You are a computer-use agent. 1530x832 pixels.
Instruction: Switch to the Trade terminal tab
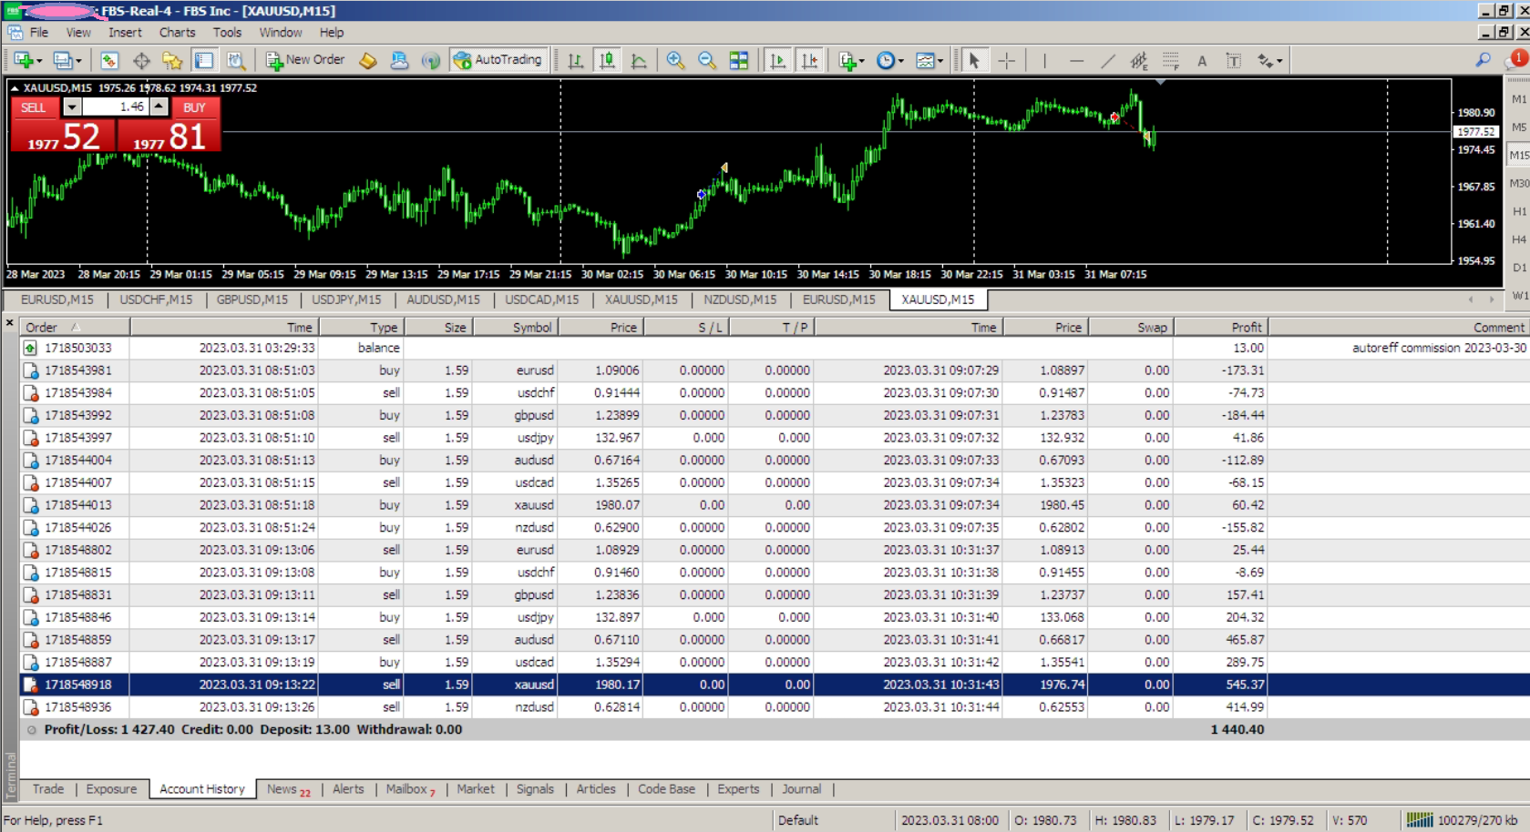[48, 789]
